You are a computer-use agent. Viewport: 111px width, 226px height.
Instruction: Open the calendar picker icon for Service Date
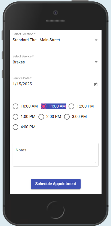click(96, 84)
